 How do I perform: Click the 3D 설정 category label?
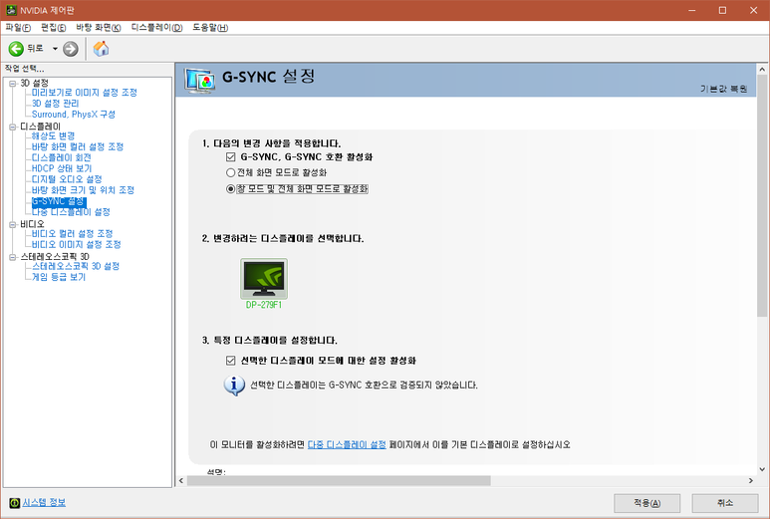tap(34, 83)
